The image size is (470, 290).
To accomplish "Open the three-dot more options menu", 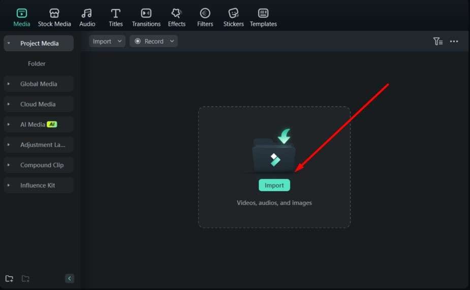I will (454, 41).
